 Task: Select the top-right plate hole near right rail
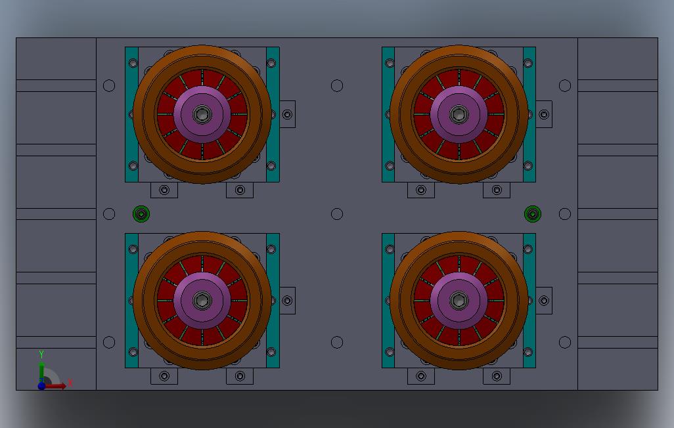[x=565, y=85]
